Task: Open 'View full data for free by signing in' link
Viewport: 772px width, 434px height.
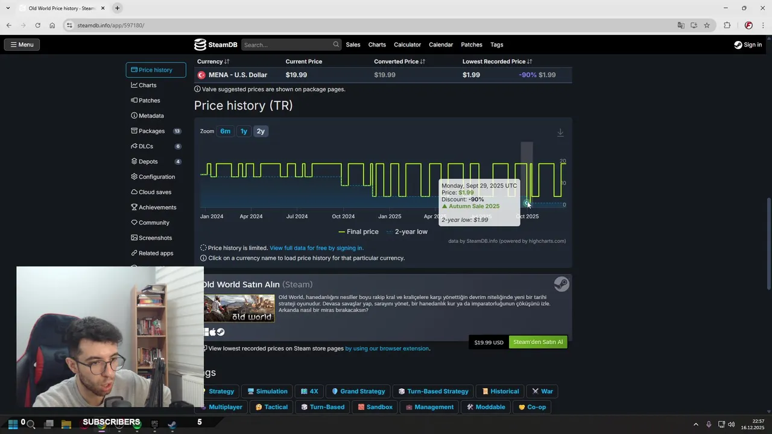Action: (317, 248)
